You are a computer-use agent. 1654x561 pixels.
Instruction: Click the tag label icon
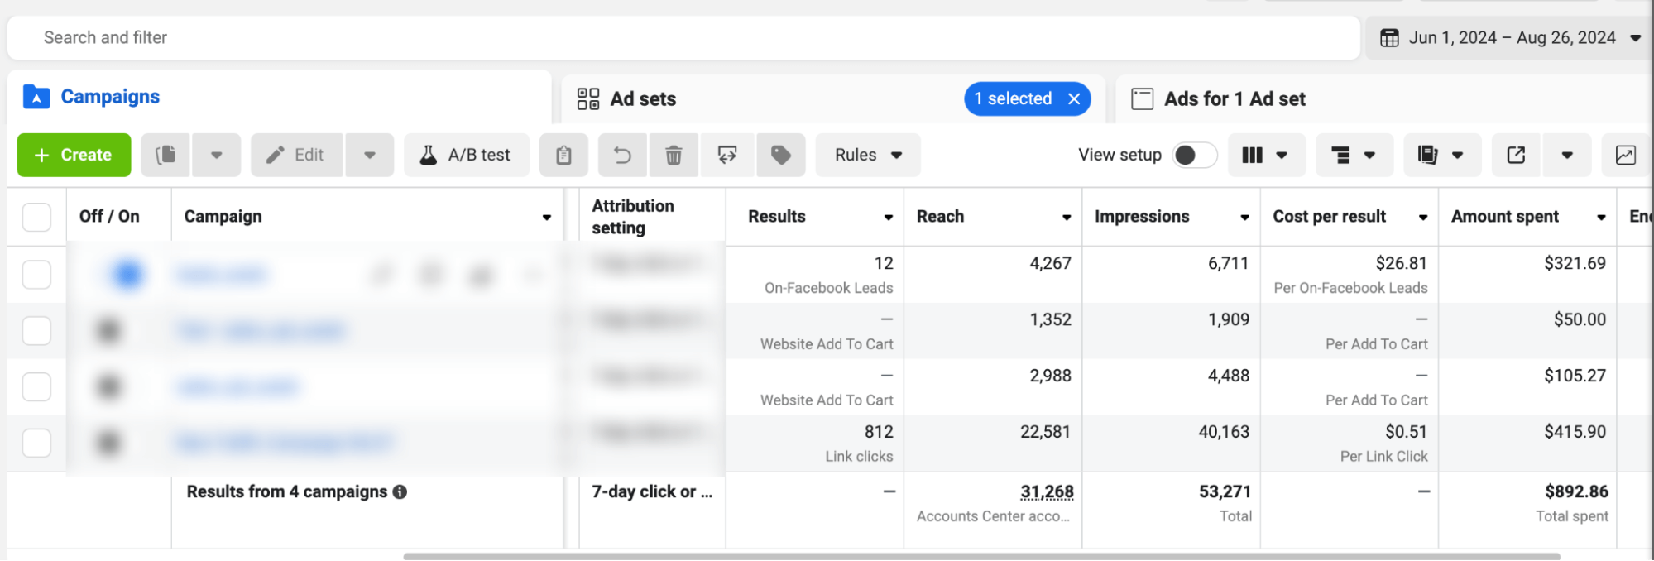coord(780,155)
